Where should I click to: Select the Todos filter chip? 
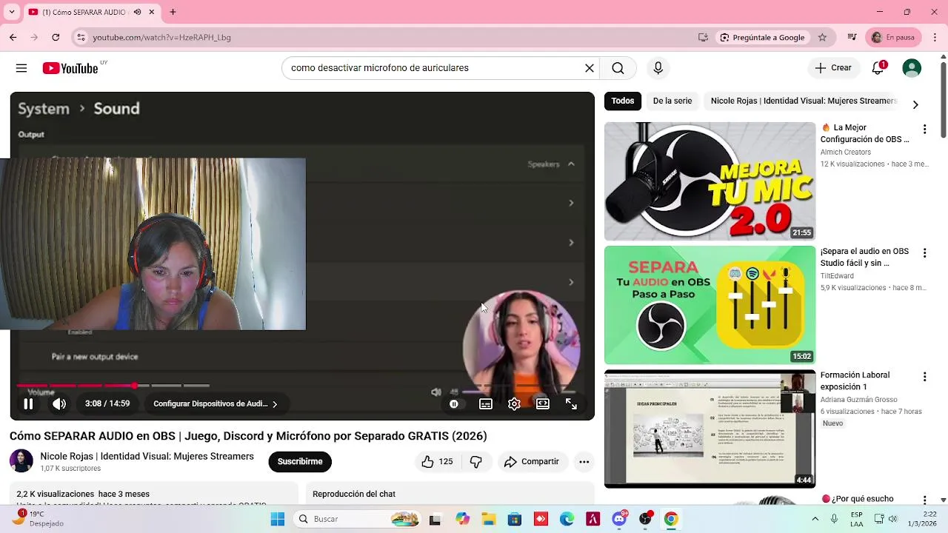pos(623,101)
